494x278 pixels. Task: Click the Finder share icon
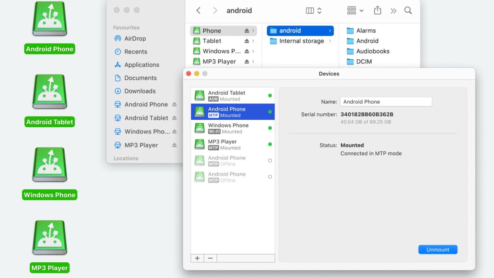[x=377, y=11]
